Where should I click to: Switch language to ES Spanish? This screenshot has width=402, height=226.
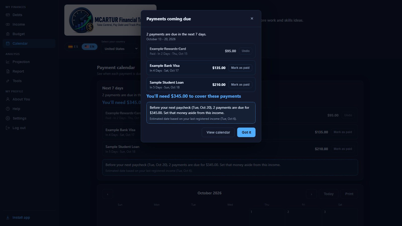pyautogui.click(x=73, y=47)
